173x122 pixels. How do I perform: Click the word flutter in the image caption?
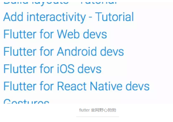click(x=85, y=110)
